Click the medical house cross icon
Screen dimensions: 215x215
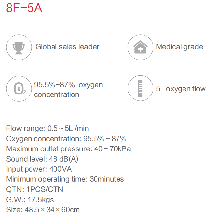coord(140,47)
